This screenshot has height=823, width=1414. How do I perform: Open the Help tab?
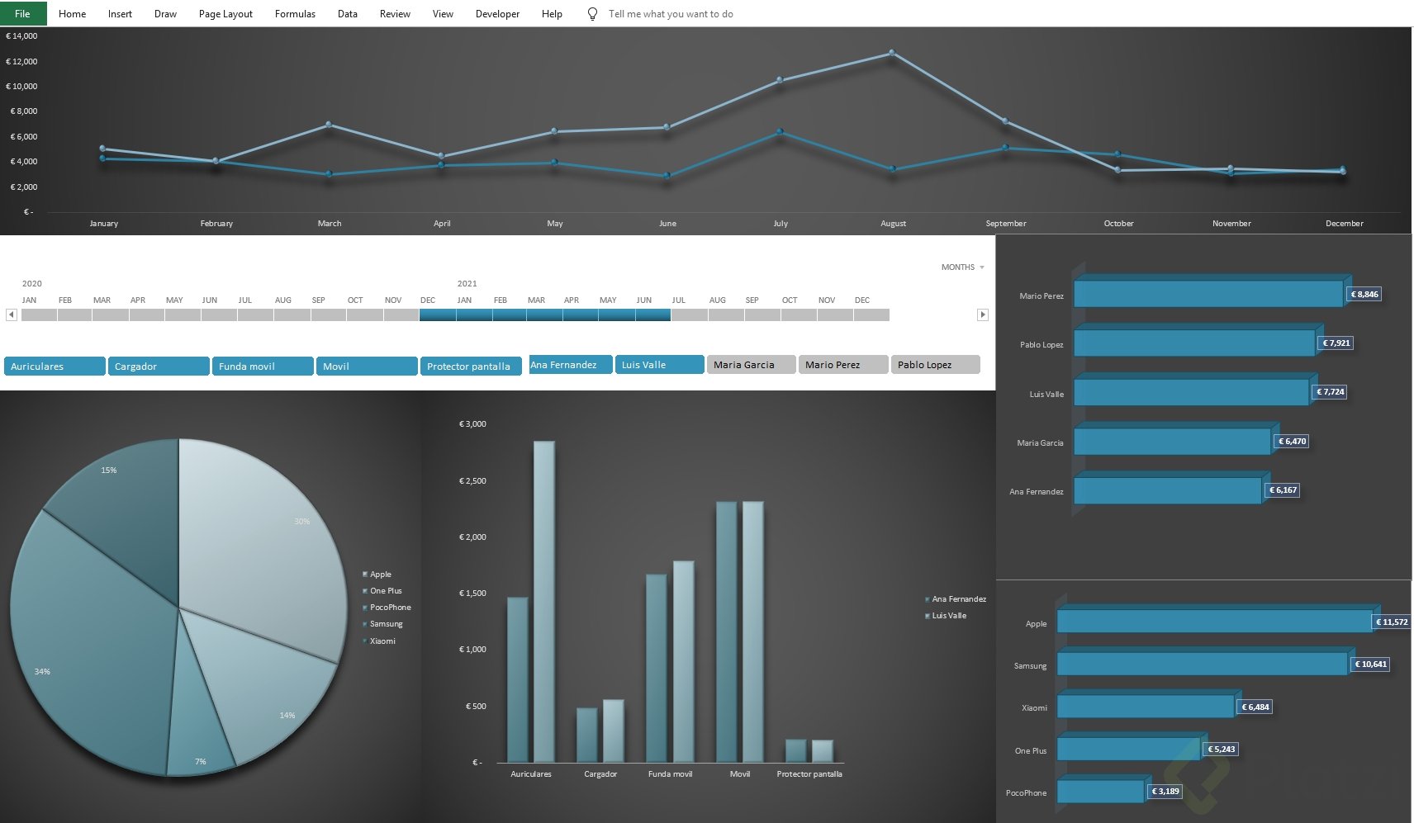click(552, 14)
